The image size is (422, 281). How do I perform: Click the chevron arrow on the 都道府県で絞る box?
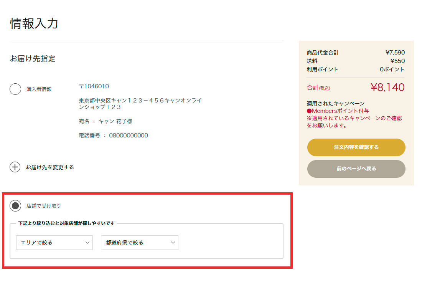(173, 243)
